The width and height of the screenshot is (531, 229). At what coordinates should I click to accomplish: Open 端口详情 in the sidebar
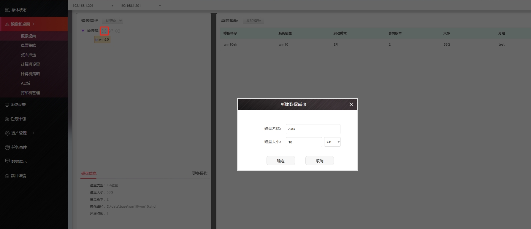coord(18,176)
